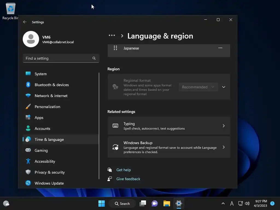Click the network icon in system tray

pos(240,203)
